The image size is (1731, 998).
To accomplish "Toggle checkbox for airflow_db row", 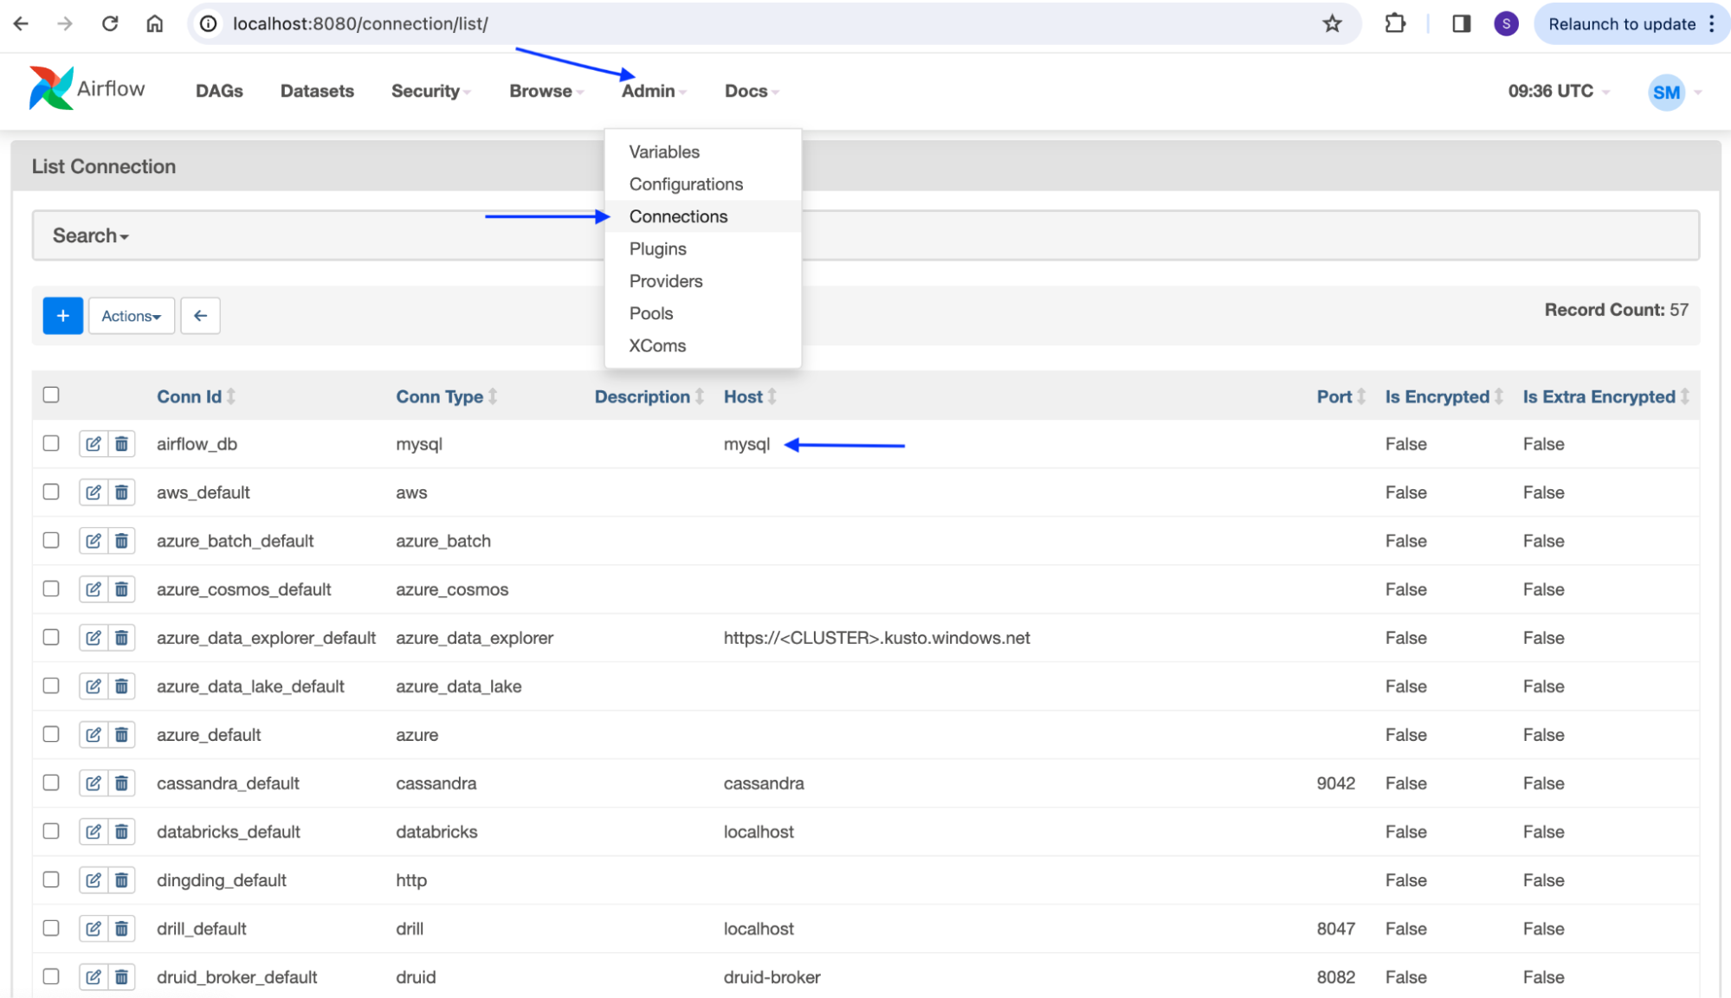I will pyautogui.click(x=50, y=443).
